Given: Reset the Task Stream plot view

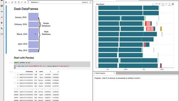Looking at the screenshot, I should tap(166, 4).
